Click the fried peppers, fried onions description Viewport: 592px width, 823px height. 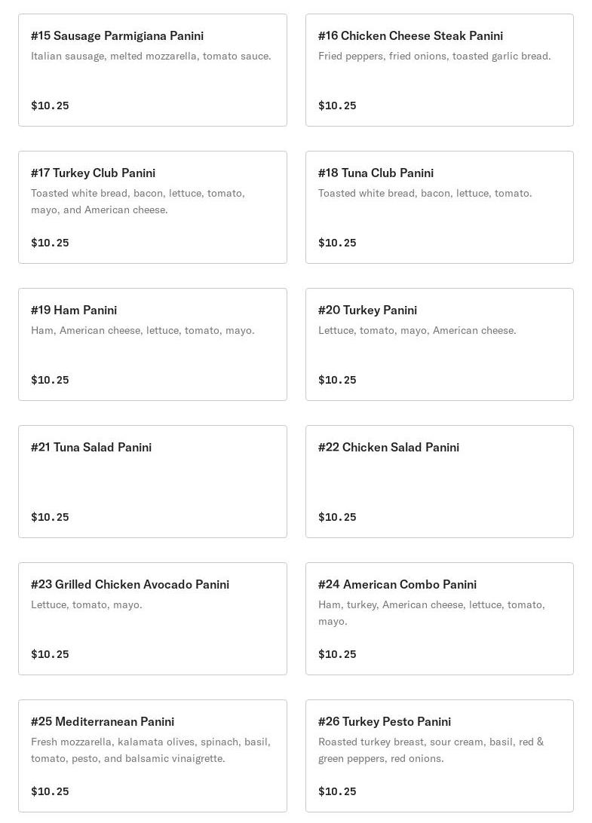pos(434,56)
